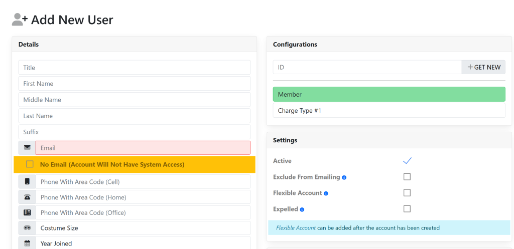
Task: Click the office phone icon
Action: [27, 213]
